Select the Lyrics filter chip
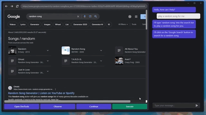The width and height of the screenshot is (206, 115). coord(23,25)
